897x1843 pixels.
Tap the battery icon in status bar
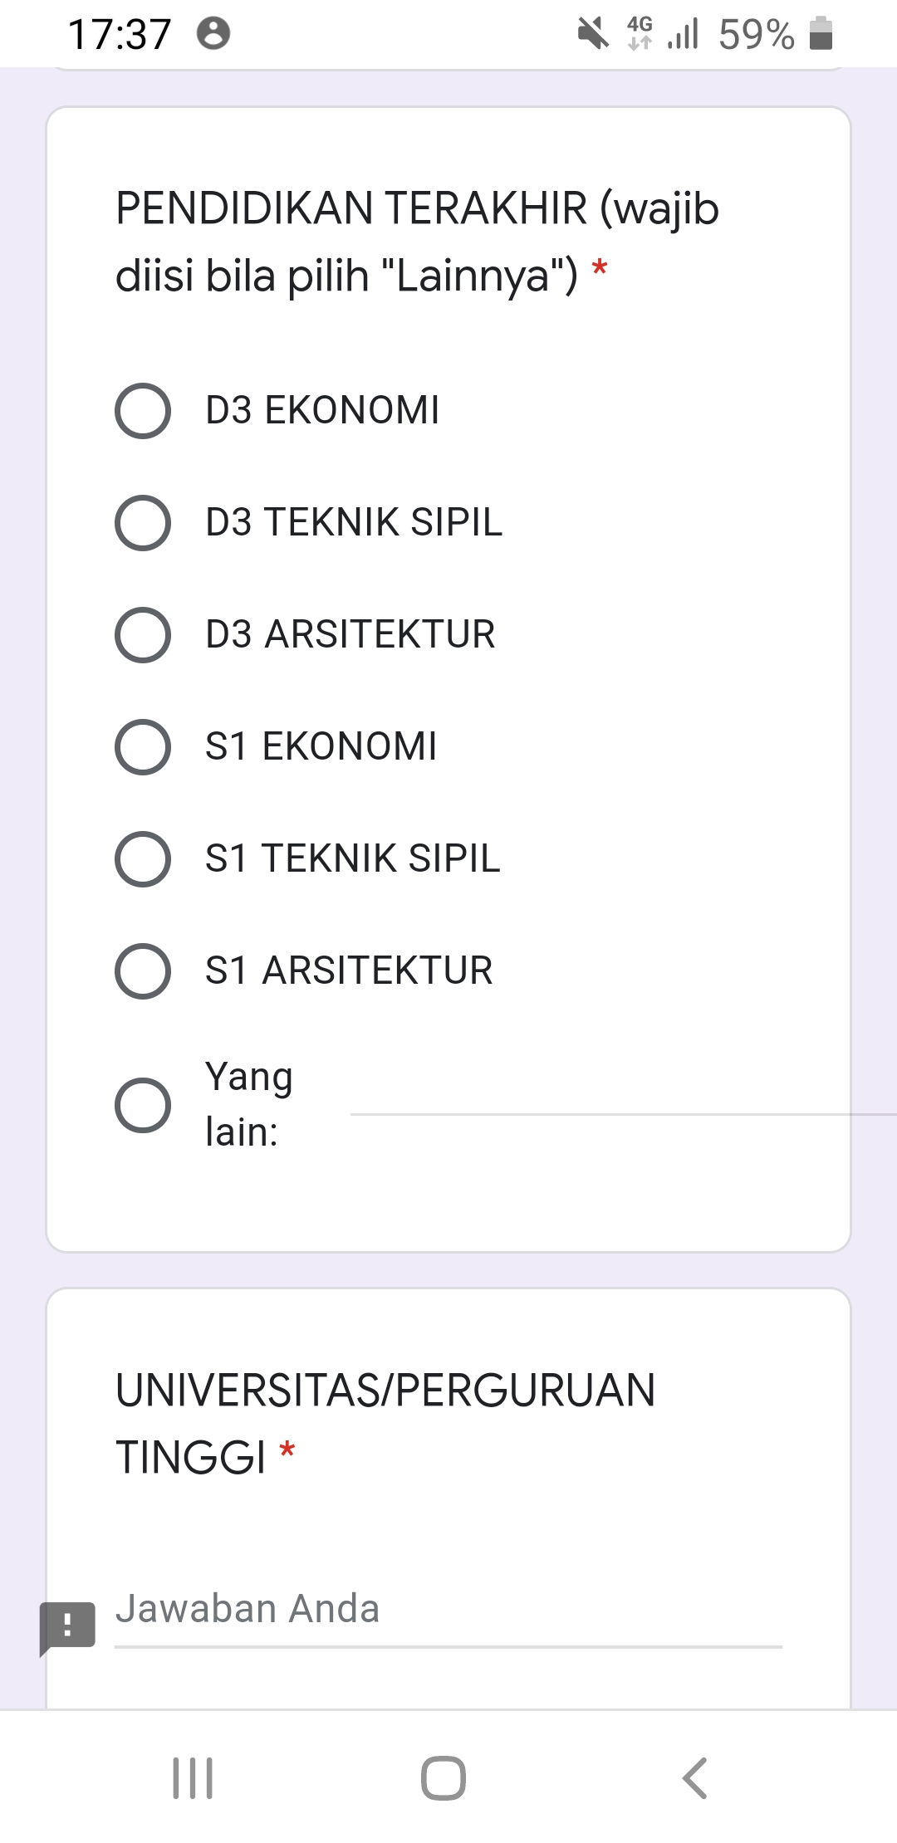pyautogui.click(x=821, y=34)
